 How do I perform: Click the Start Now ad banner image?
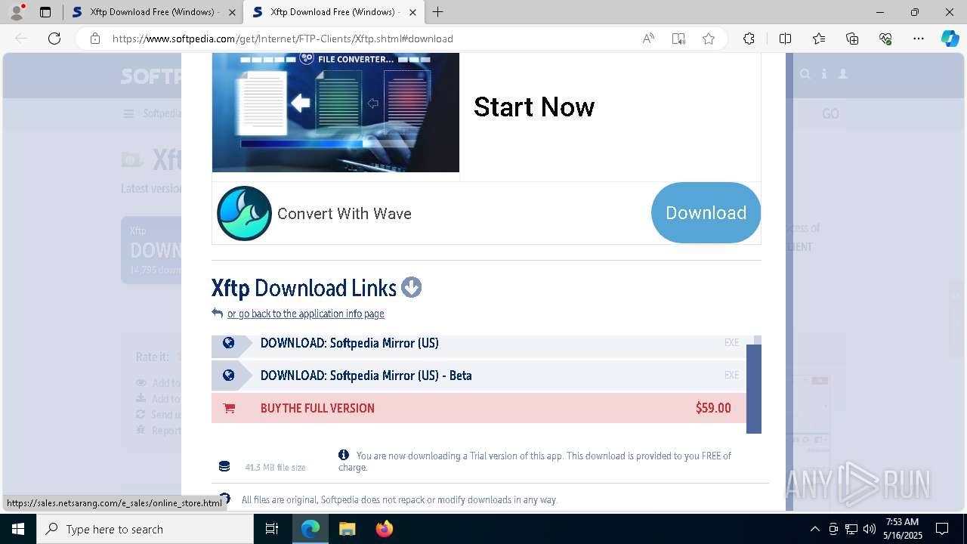(335, 113)
